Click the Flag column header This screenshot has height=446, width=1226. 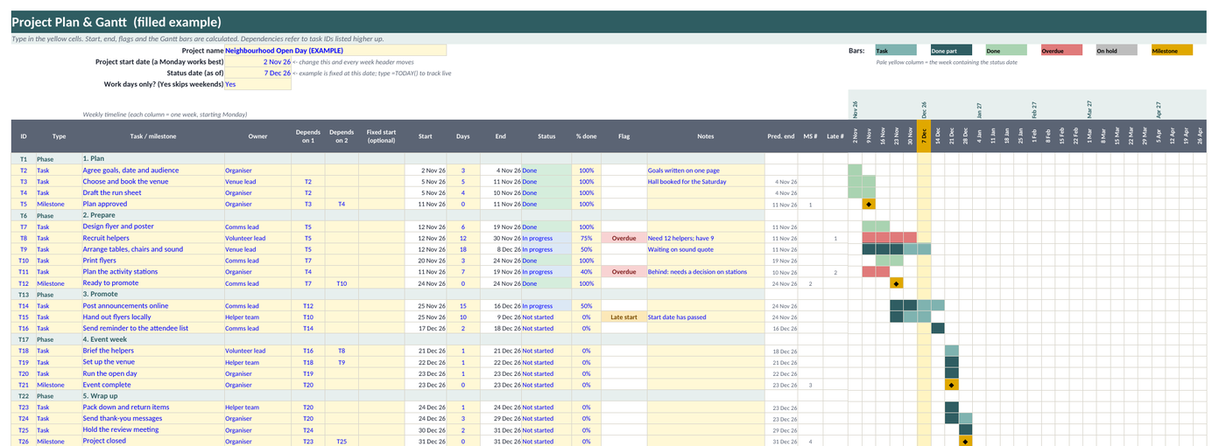(x=624, y=136)
